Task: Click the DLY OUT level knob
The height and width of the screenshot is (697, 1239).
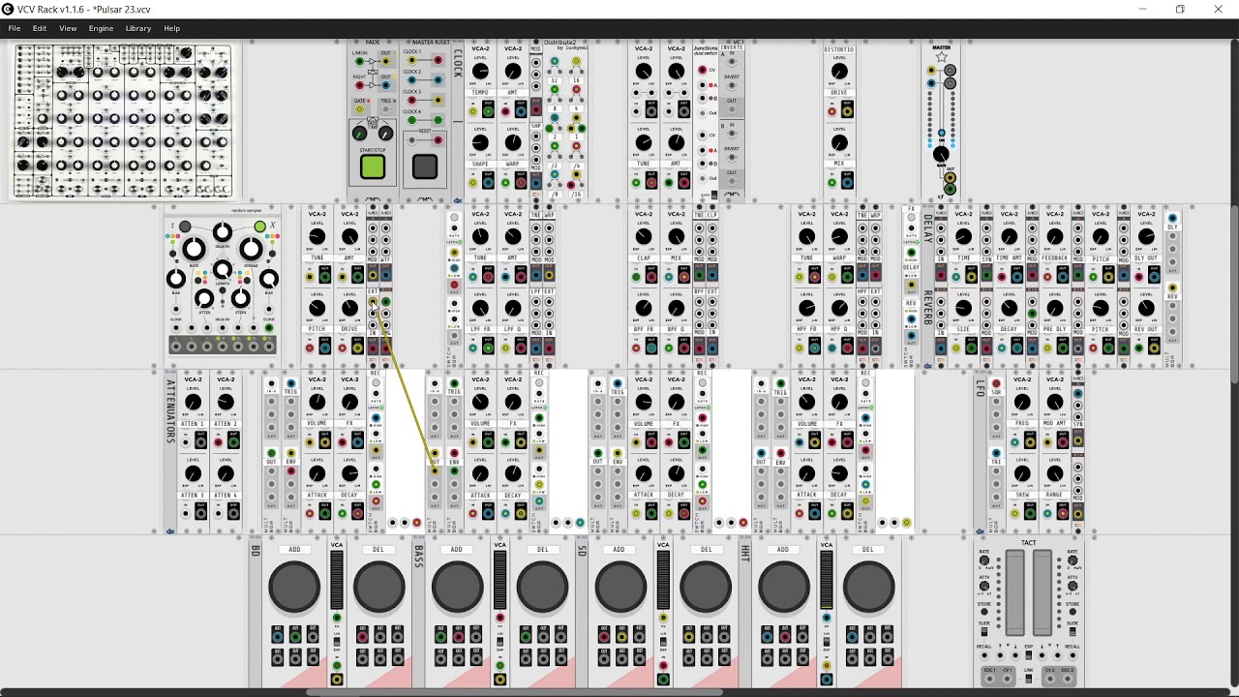Action: coord(1146,237)
